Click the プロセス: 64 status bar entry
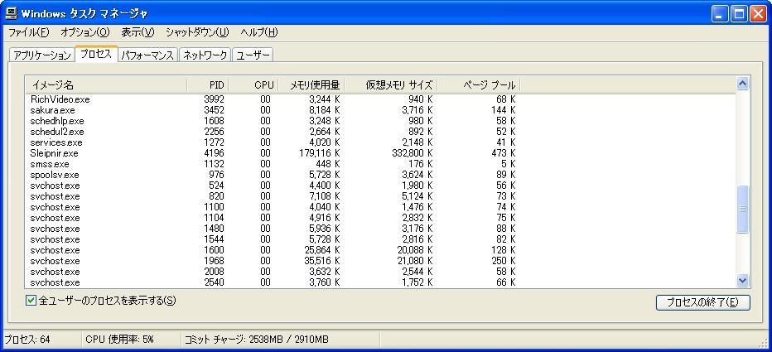The image size is (772, 352). point(27,340)
